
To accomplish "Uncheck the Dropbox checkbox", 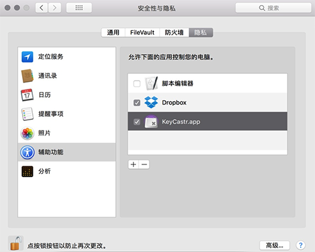I will tap(137, 103).
